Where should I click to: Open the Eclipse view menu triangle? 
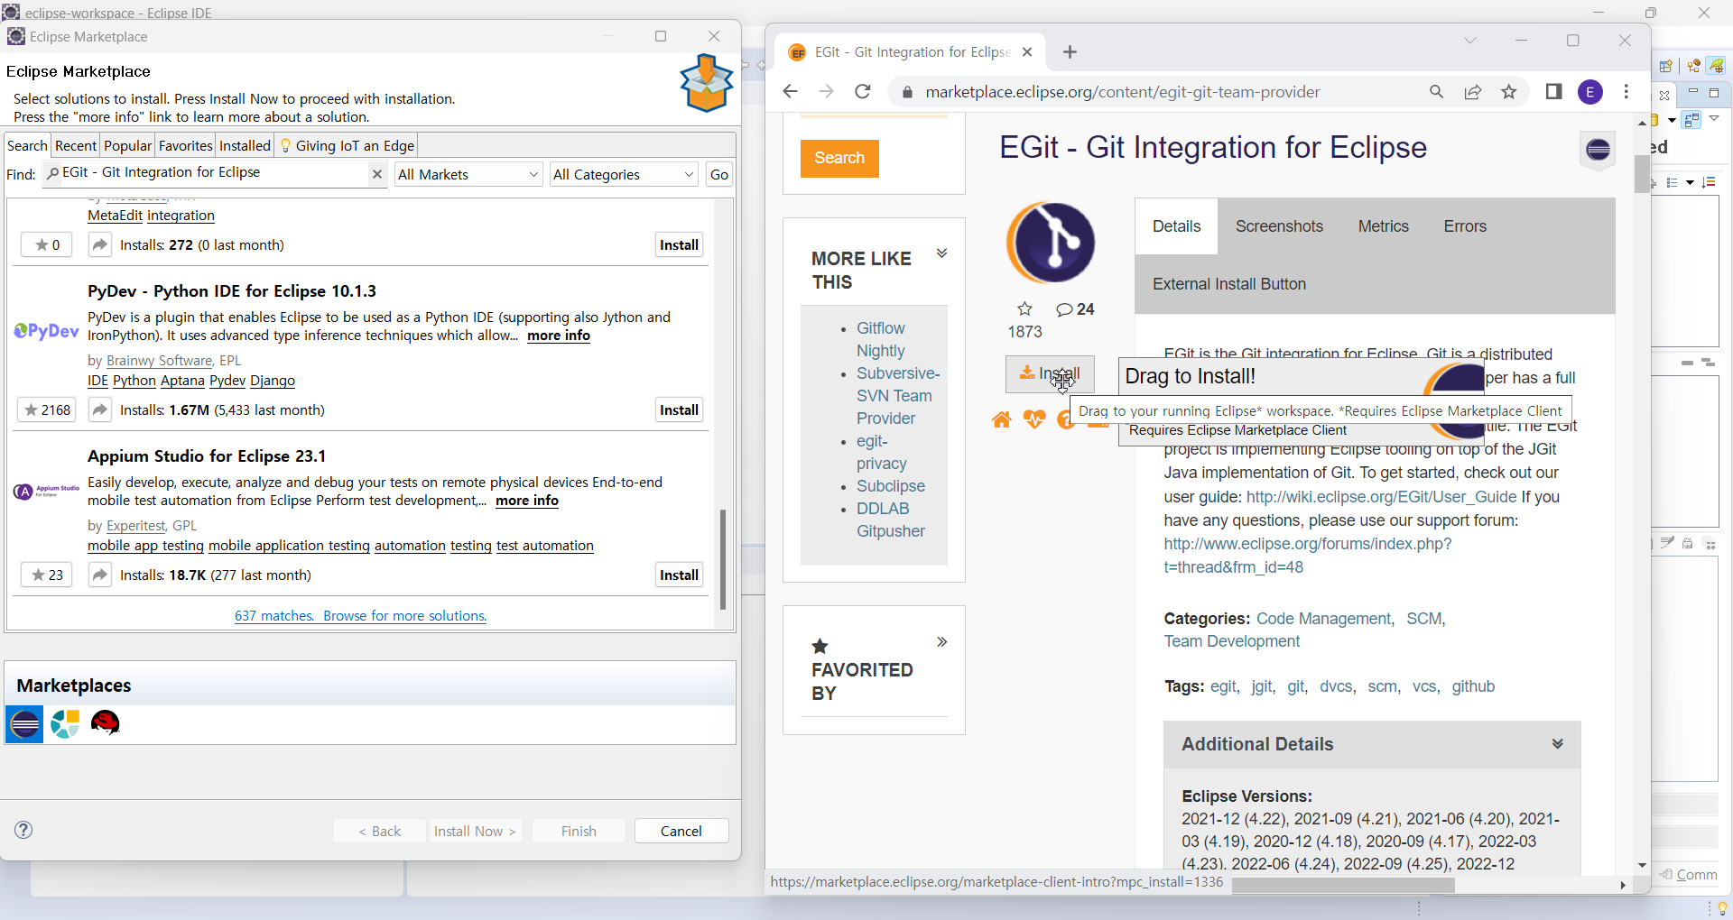[x=1715, y=118]
